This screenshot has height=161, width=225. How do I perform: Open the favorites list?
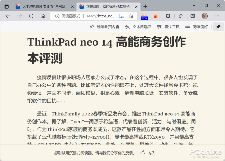[181, 16]
